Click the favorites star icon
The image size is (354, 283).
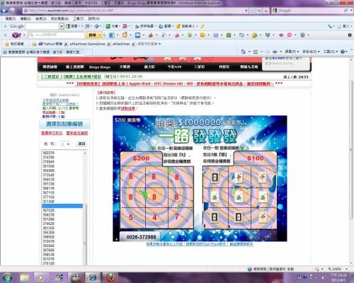tap(7, 44)
